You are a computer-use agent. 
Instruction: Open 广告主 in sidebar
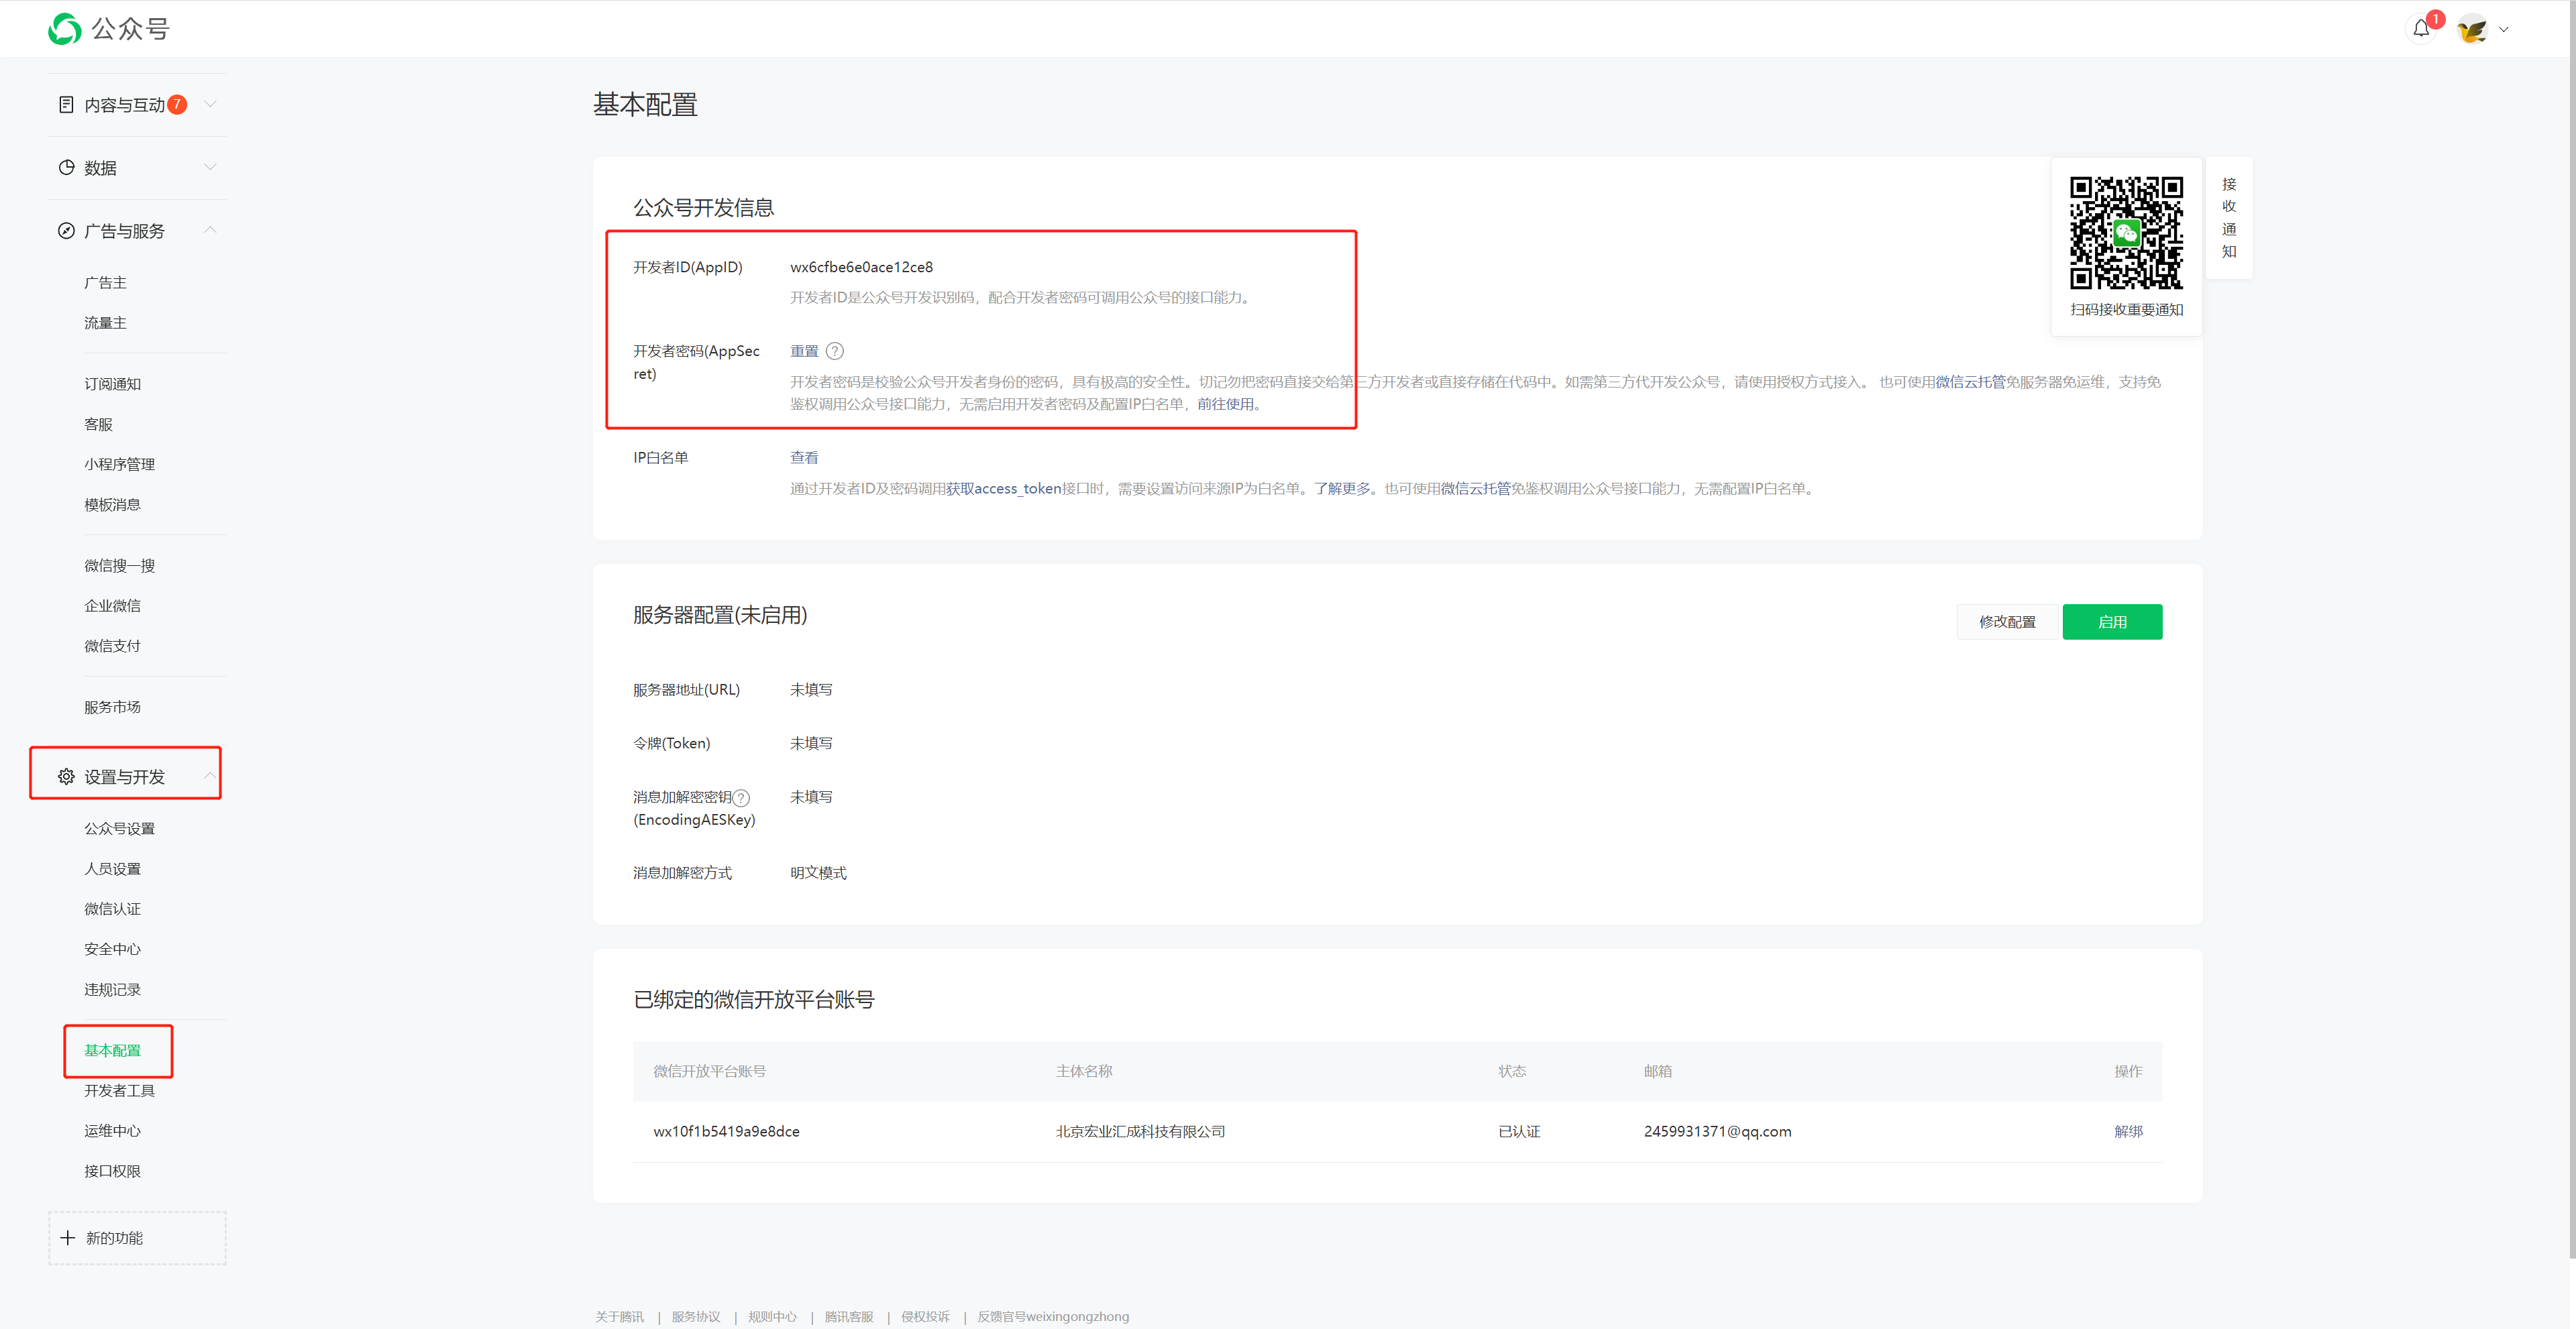105,283
